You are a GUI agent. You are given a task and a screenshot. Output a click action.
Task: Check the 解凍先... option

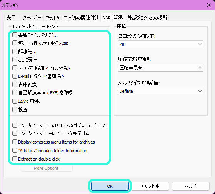point(15,52)
